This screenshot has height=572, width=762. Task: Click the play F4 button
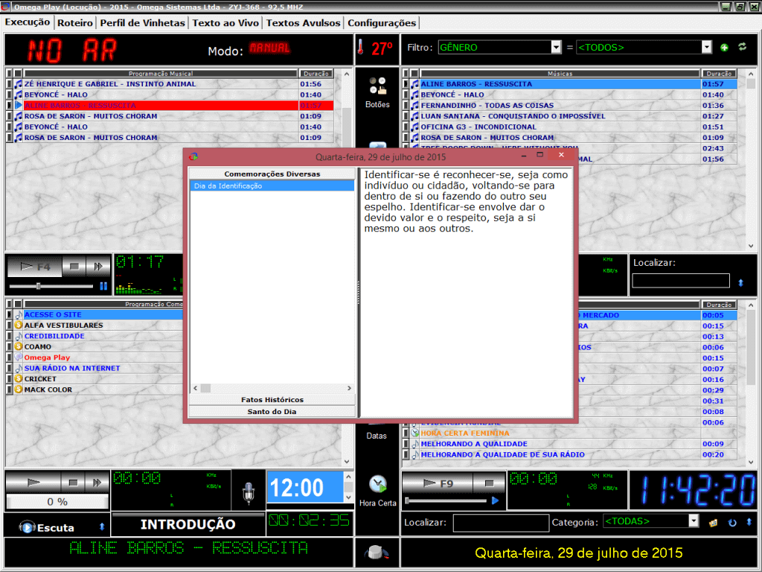35,266
